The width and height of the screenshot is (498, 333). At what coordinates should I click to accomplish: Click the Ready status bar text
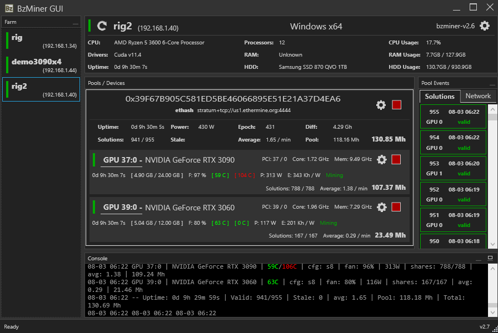(x=11, y=327)
